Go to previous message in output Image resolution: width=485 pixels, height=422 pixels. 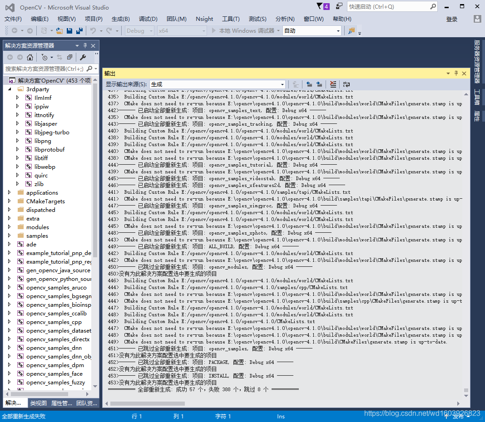[x=309, y=84]
